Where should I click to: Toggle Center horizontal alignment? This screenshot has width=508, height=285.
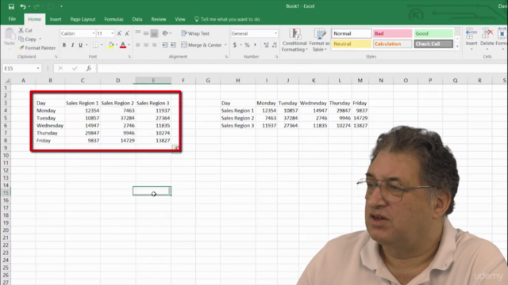pos(146,45)
